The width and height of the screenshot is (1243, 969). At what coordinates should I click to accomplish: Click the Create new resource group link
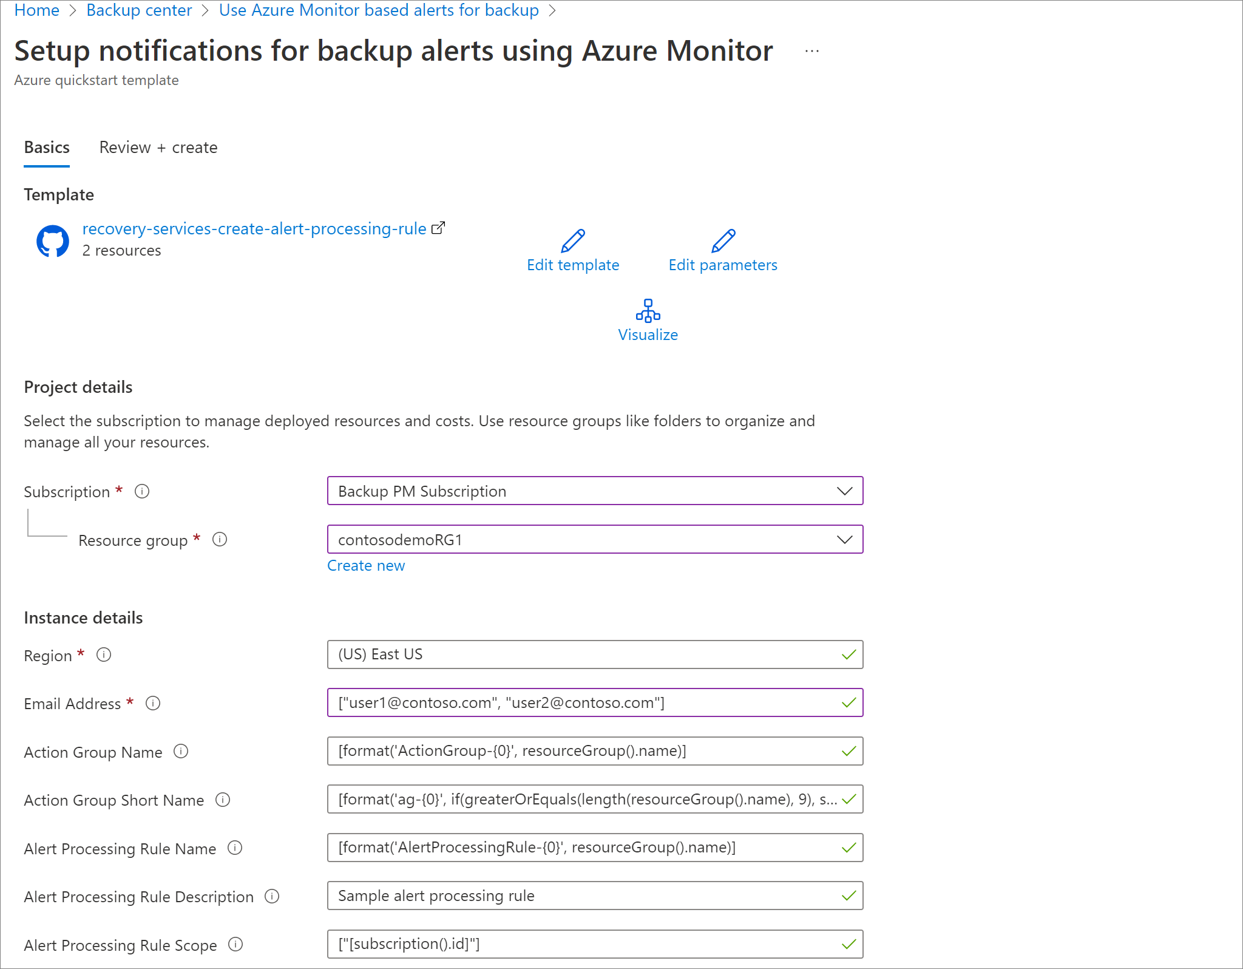click(366, 564)
